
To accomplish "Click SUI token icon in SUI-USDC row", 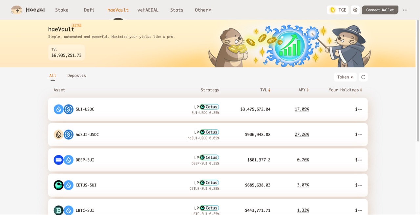I will (x=58, y=109).
